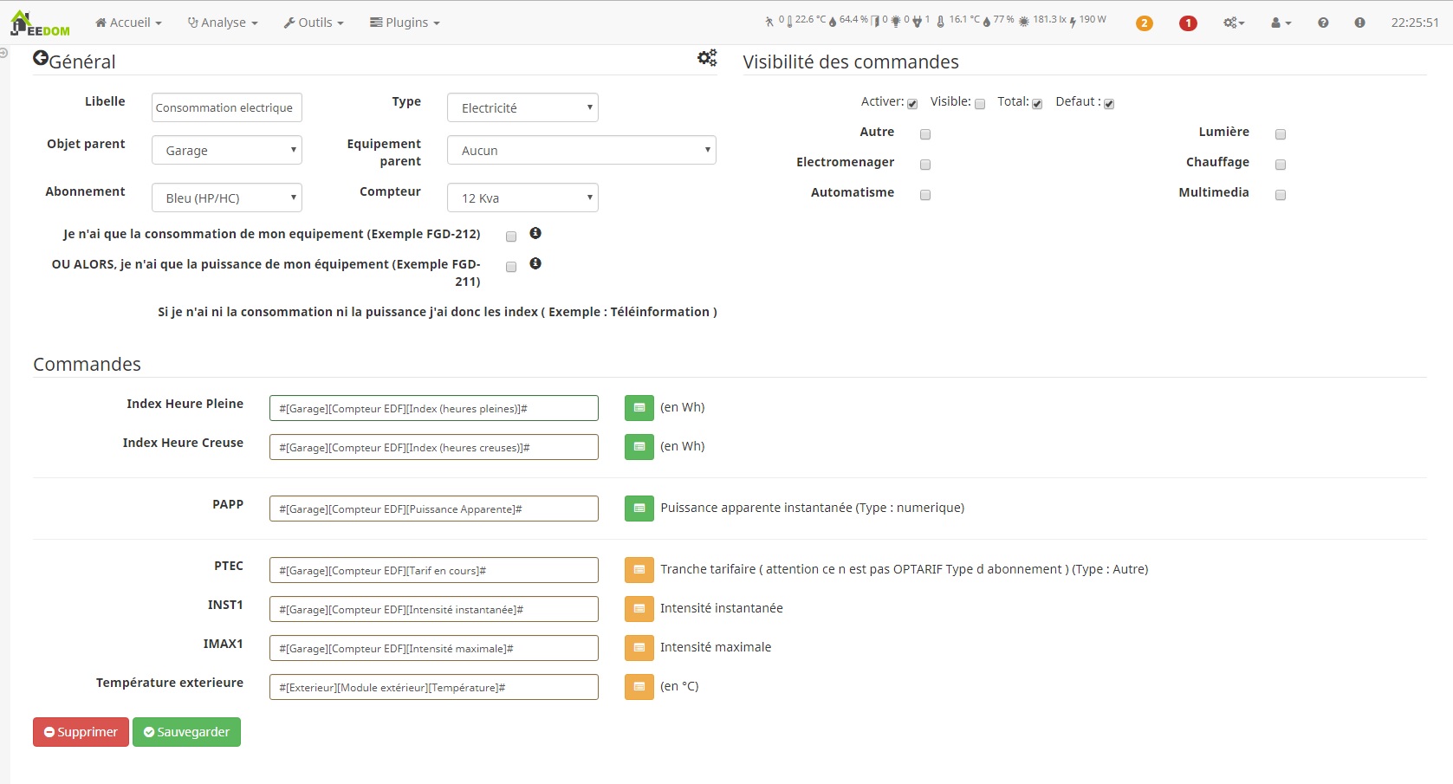Click info icon beside FGD-211 power option
Image resolution: width=1453 pixels, height=784 pixels.
(535, 263)
